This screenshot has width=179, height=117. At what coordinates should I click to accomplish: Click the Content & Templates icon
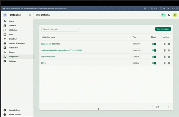5,43
